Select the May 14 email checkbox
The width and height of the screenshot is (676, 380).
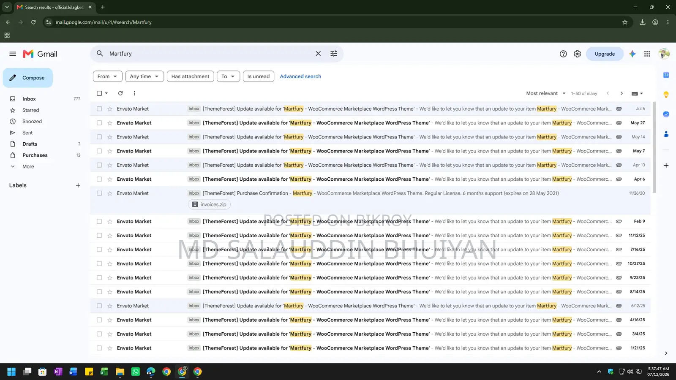pos(99,137)
